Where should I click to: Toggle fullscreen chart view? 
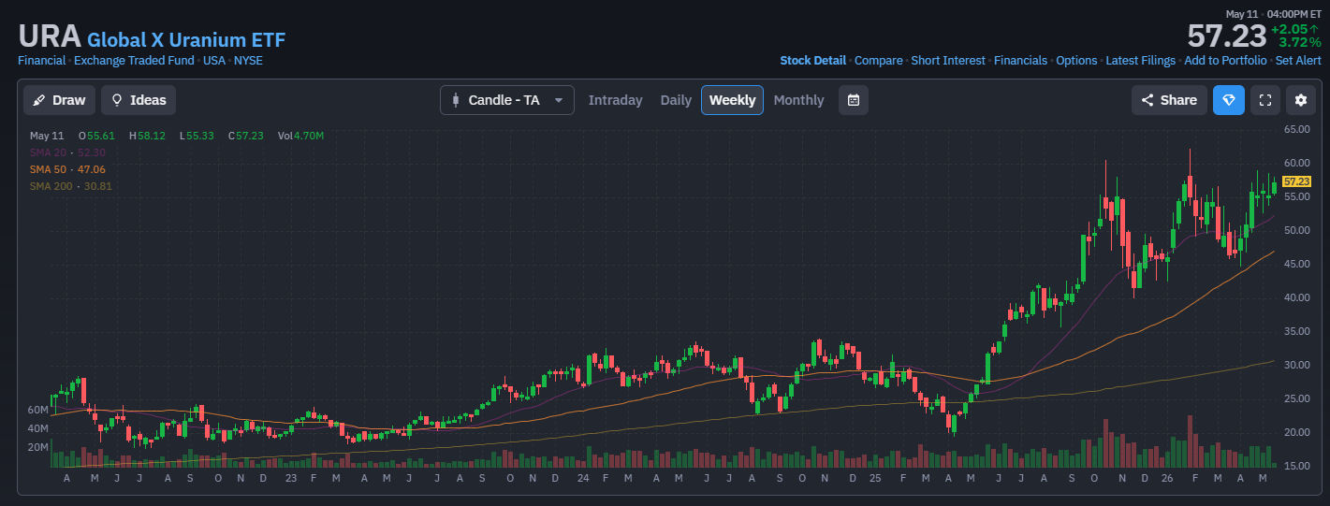coord(1264,100)
